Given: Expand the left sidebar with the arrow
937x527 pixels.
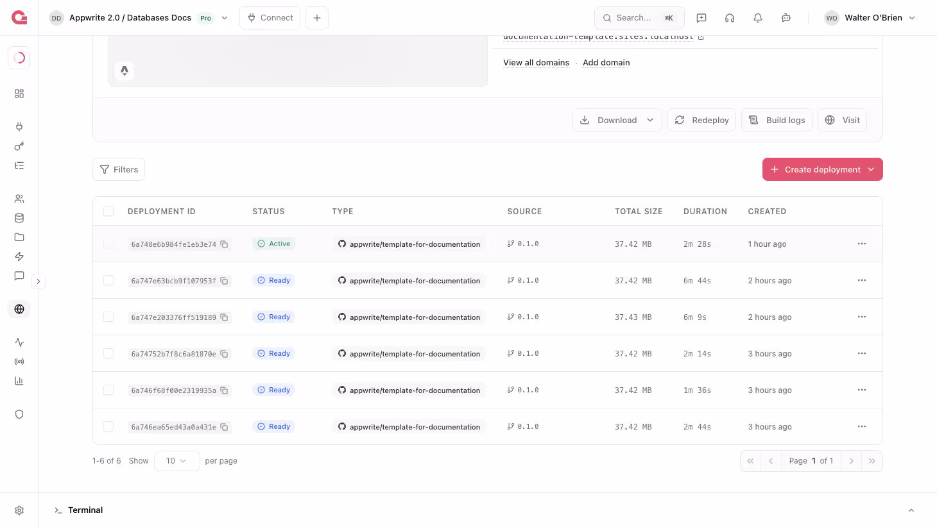Looking at the screenshot, I should [x=39, y=281].
